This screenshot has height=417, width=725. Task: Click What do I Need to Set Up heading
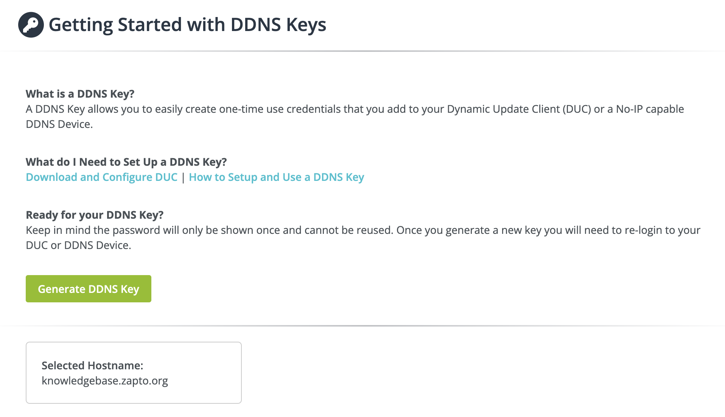pos(126,162)
